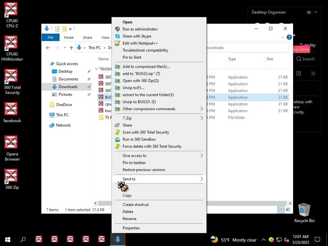Show hidden tray icons chevron
The image size is (328, 246).
[x=264, y=240]
